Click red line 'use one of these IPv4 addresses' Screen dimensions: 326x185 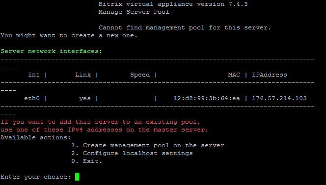point(105,130)
